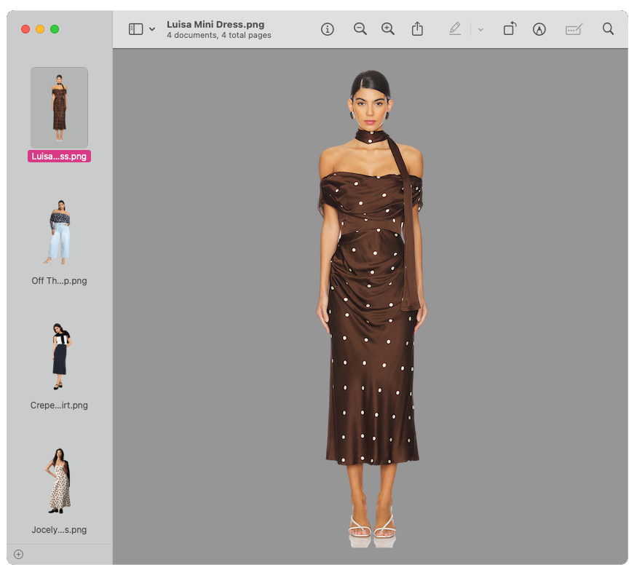Zoom in using the plus magnifier

[388, 29]
